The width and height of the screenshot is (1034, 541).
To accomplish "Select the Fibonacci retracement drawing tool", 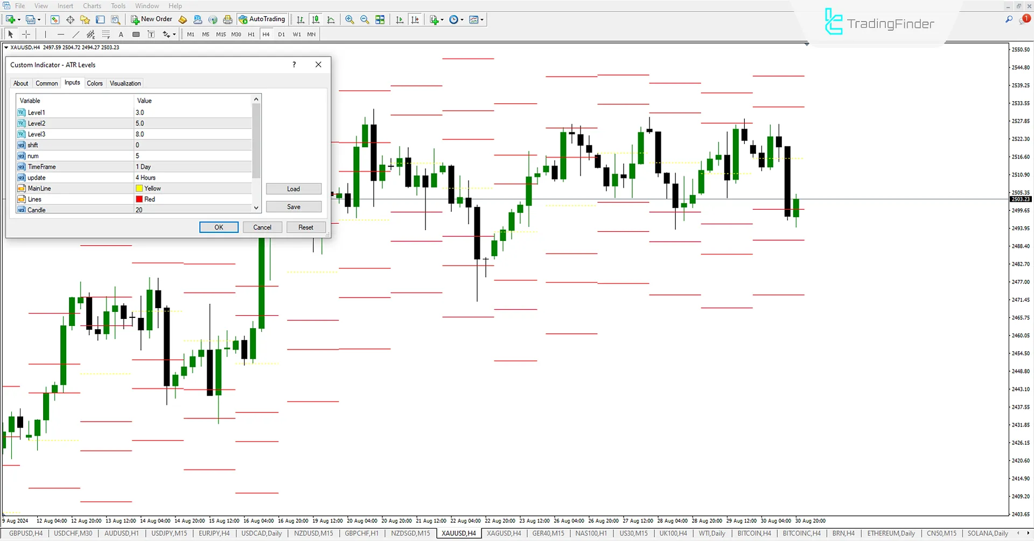I will [106, 34].
